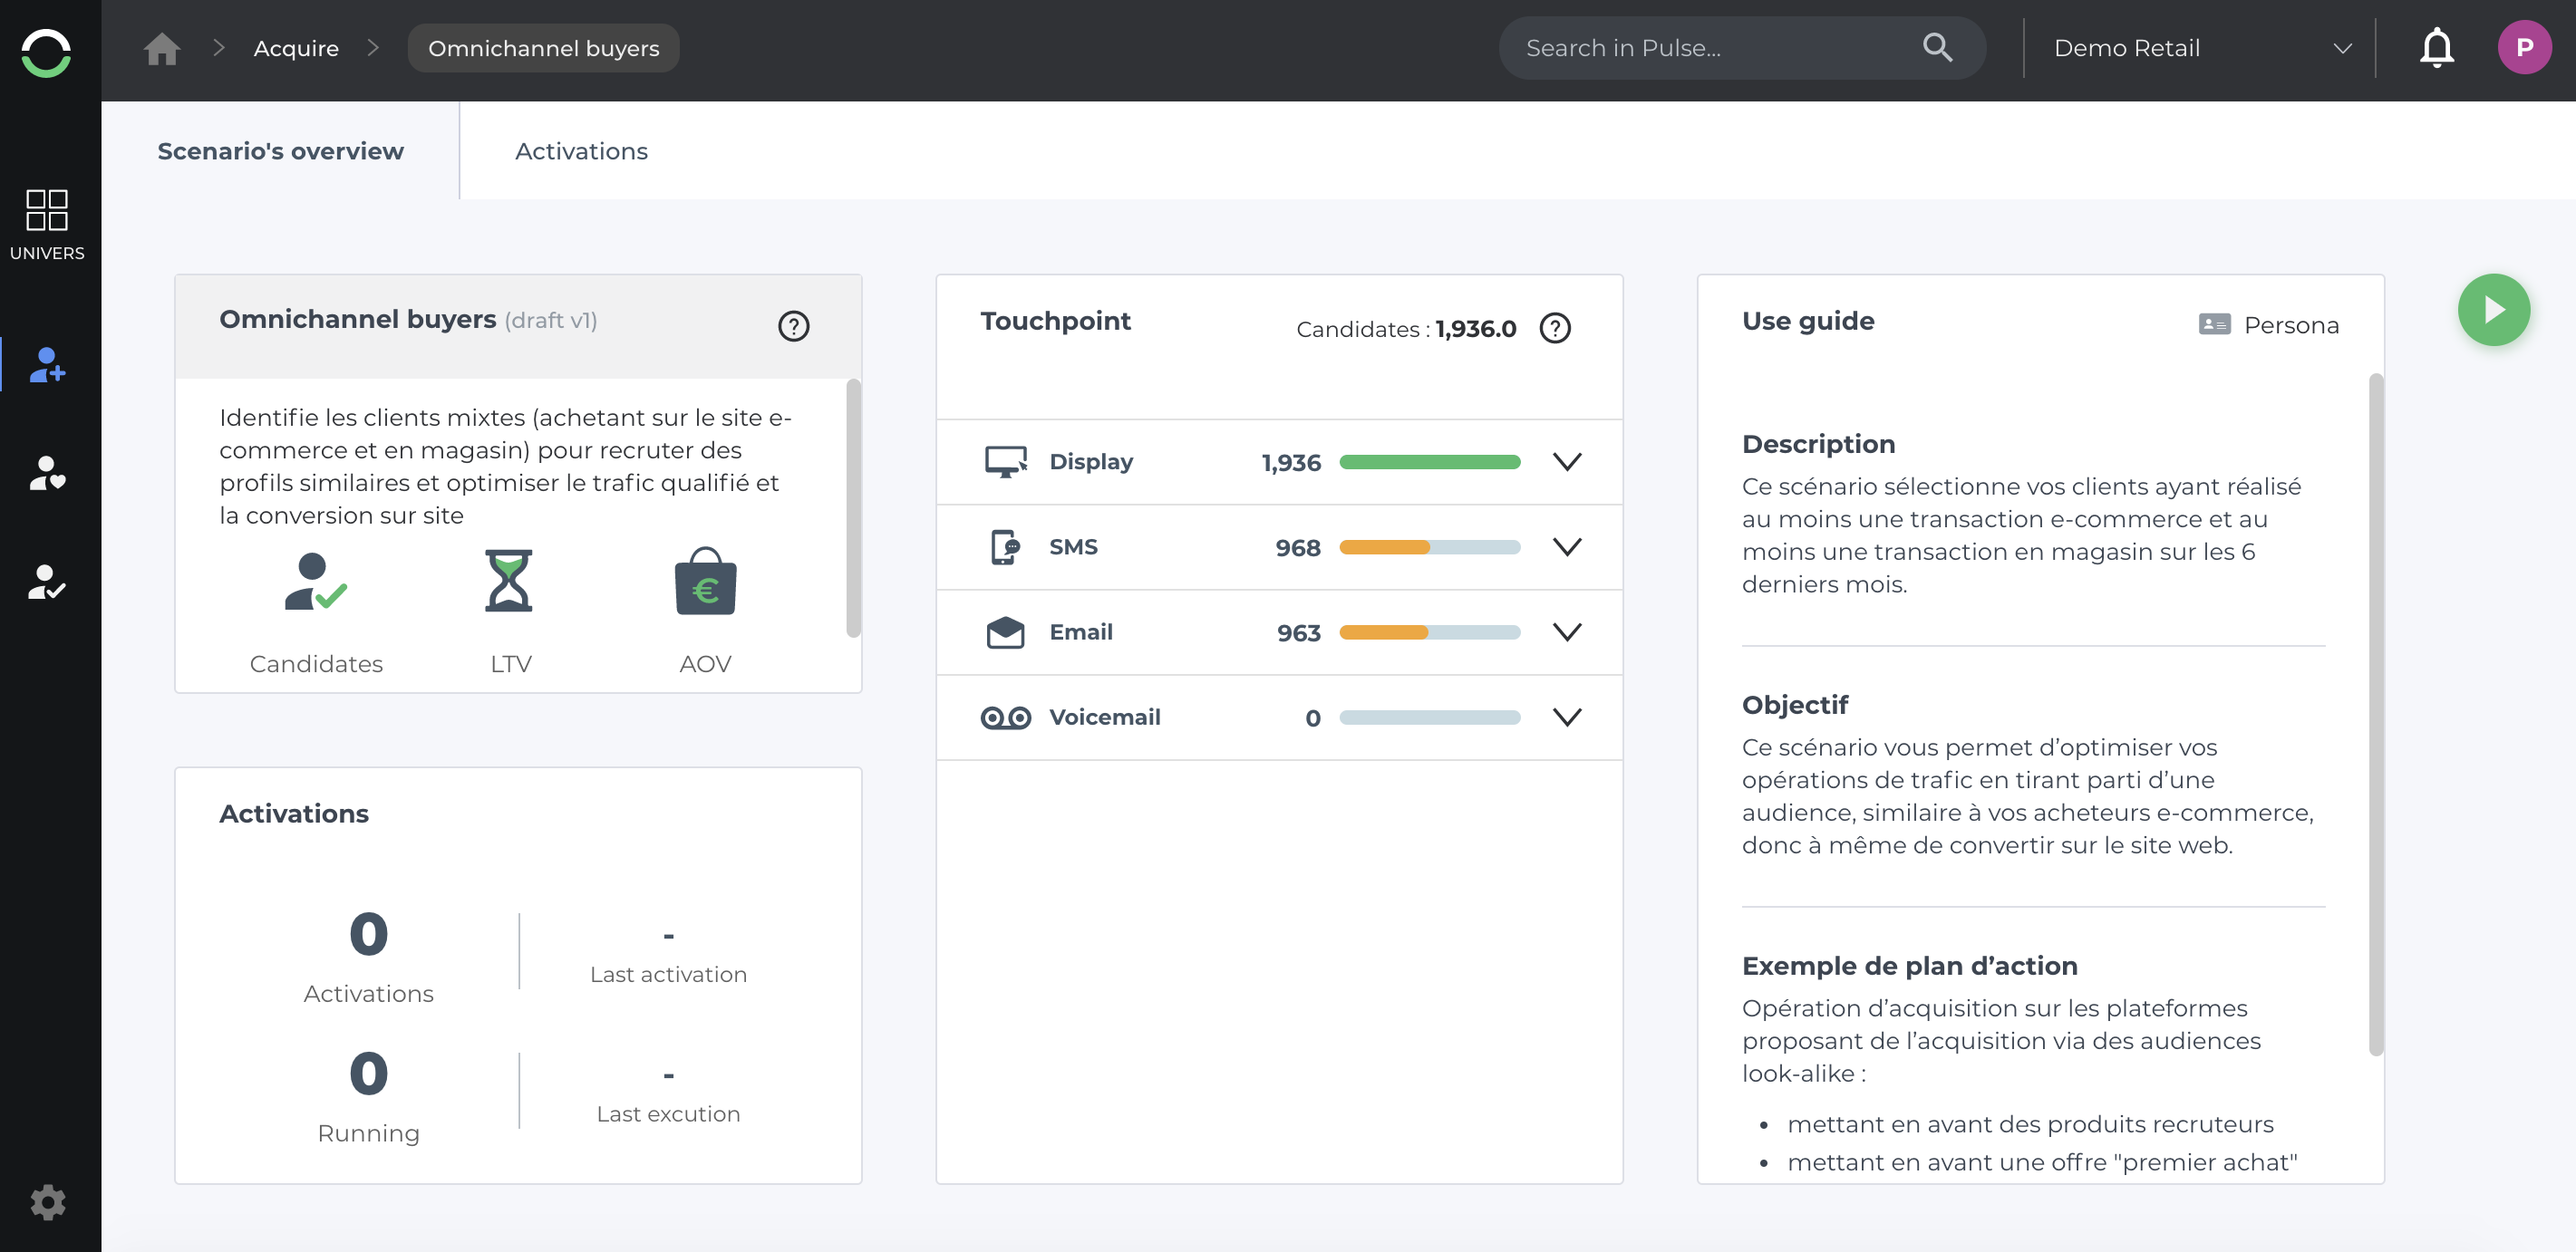Select the Acquire person-plus sidebar icon
The height and width of the screenshot is (1252, 2576).
click(47, 365)
